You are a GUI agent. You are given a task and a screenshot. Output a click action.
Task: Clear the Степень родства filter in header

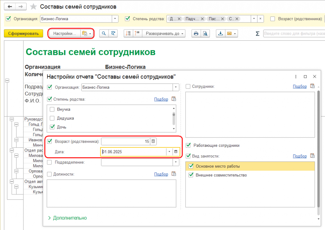(x=260, y=19)
